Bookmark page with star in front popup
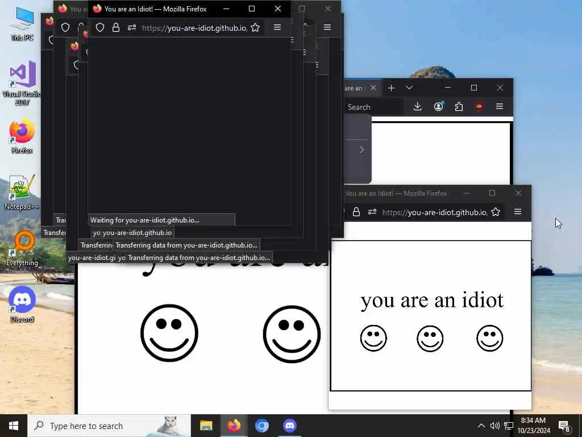 [x=255, y=27]
